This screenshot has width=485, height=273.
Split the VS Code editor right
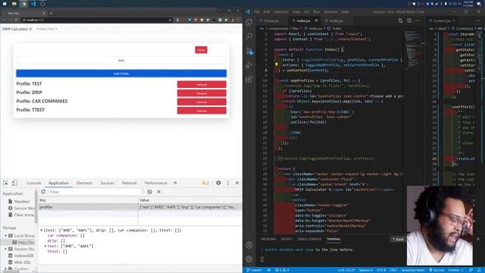pos(409,20)
